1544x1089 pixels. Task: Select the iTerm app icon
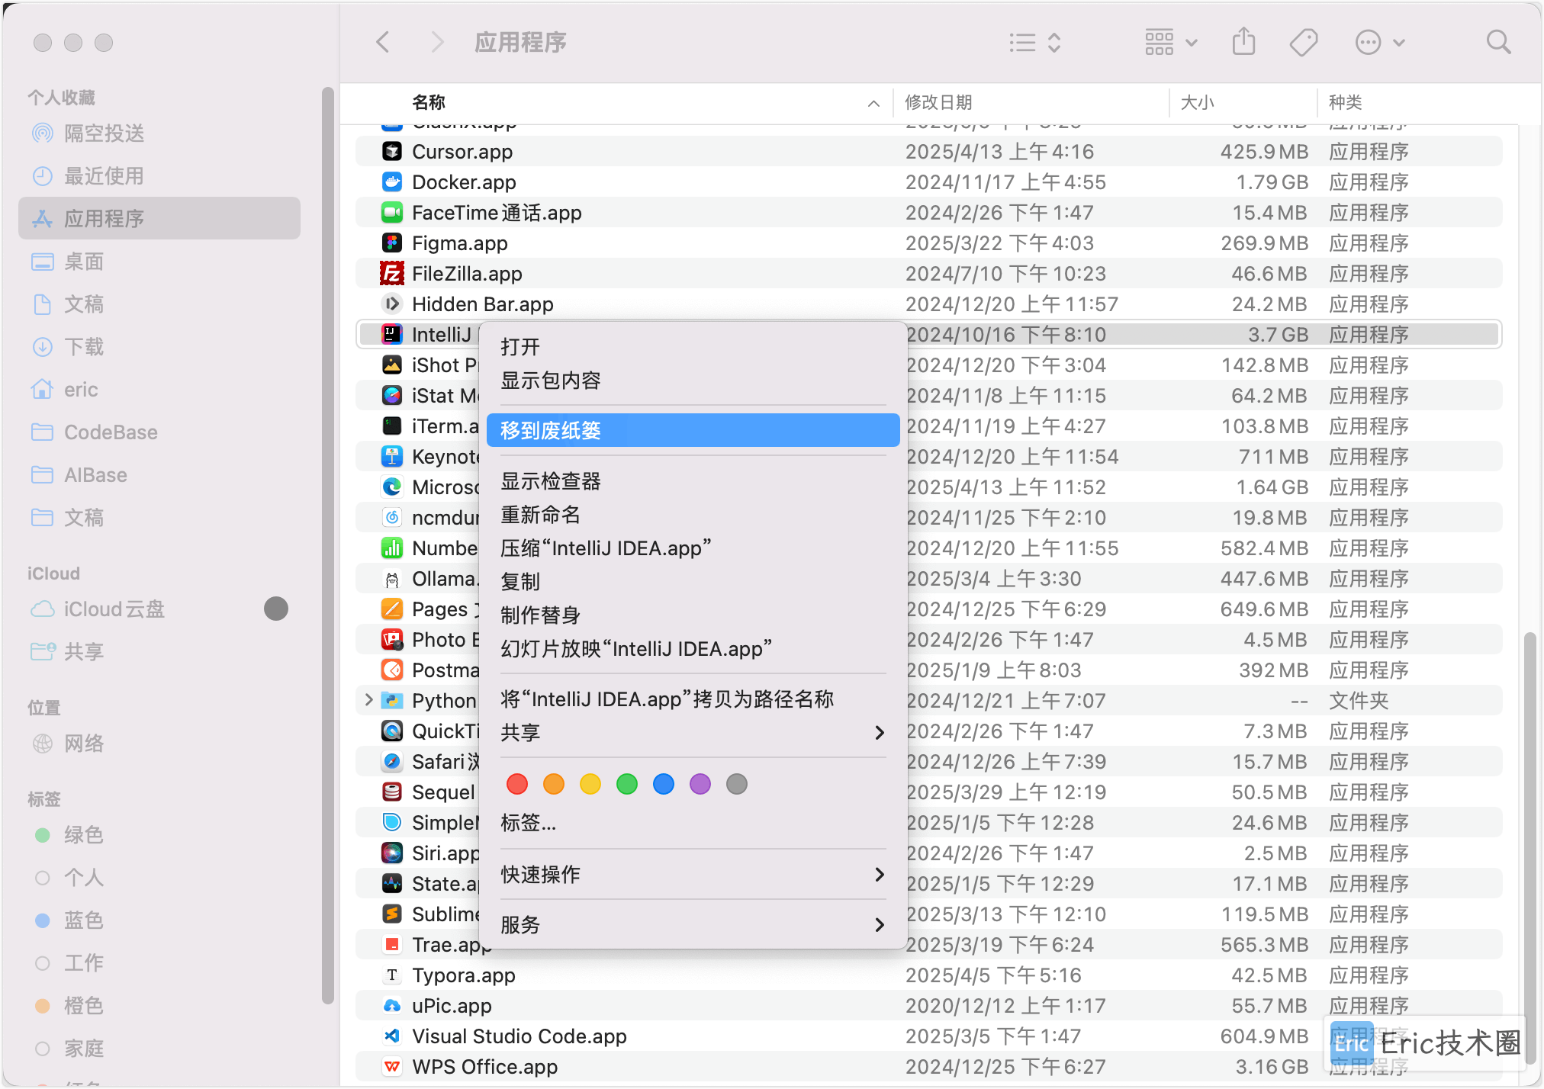point(392,426)
